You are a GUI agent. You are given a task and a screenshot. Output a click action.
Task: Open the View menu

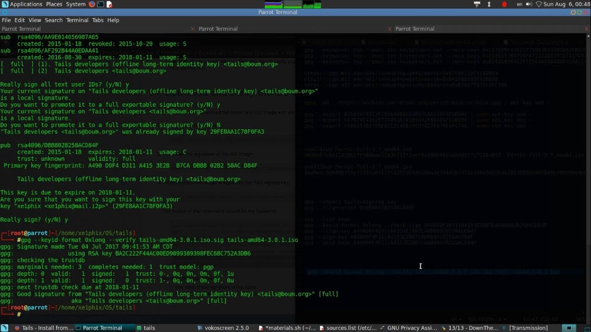35,20
